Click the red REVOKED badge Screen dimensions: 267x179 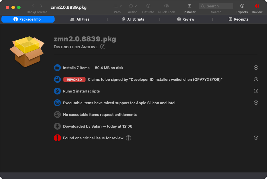pyautogui.click(x=74, y=80)
